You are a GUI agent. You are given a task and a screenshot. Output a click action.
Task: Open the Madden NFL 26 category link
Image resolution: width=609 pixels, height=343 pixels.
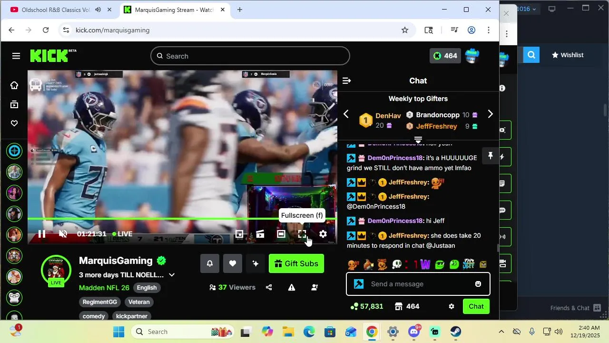104,288
